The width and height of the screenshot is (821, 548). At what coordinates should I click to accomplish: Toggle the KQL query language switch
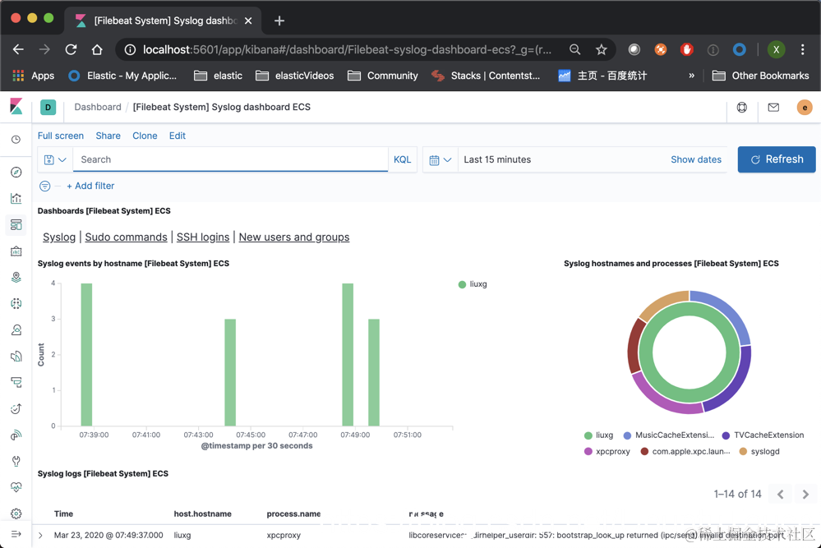pos(402,159)
